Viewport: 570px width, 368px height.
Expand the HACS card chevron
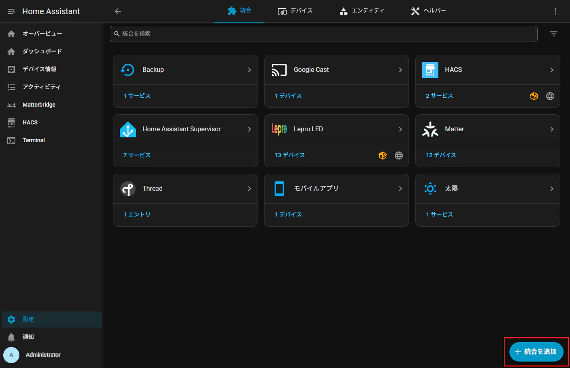[x=552, y=70]
